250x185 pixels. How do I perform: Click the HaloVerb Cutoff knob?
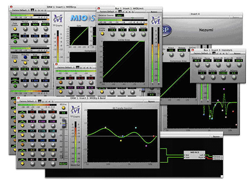coord(224,77)
